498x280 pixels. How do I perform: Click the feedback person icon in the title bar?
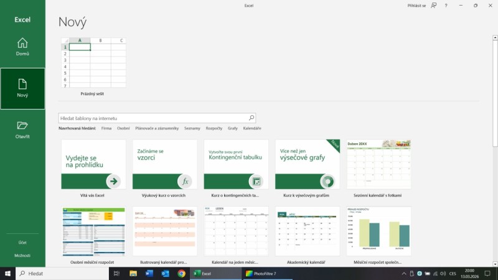tap(433, 6)
